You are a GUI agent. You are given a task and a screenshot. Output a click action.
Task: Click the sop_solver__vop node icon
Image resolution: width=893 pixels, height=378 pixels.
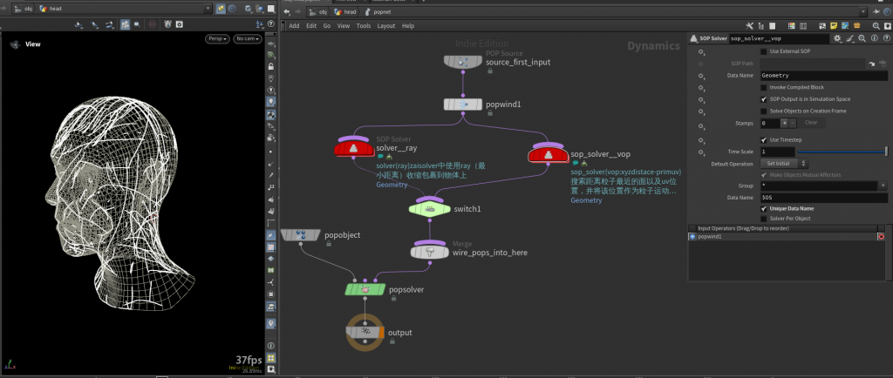[548, 155]
